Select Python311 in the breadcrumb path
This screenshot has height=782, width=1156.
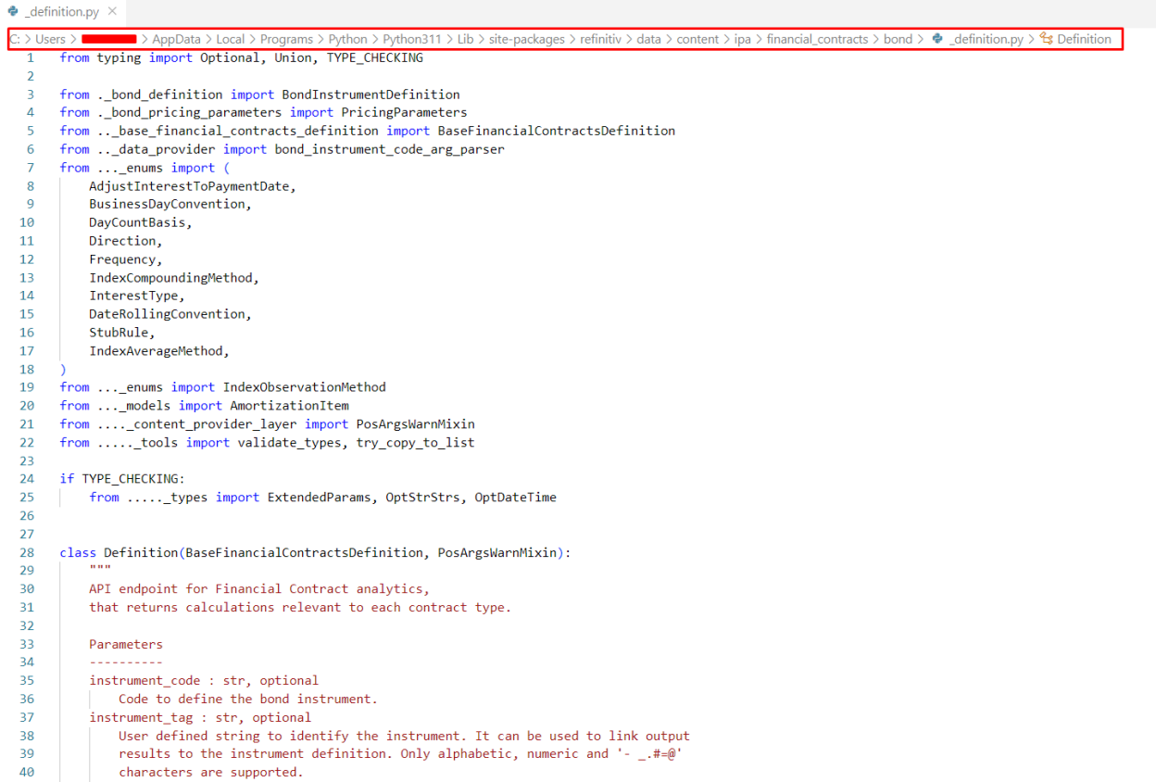tap(411, 39)
